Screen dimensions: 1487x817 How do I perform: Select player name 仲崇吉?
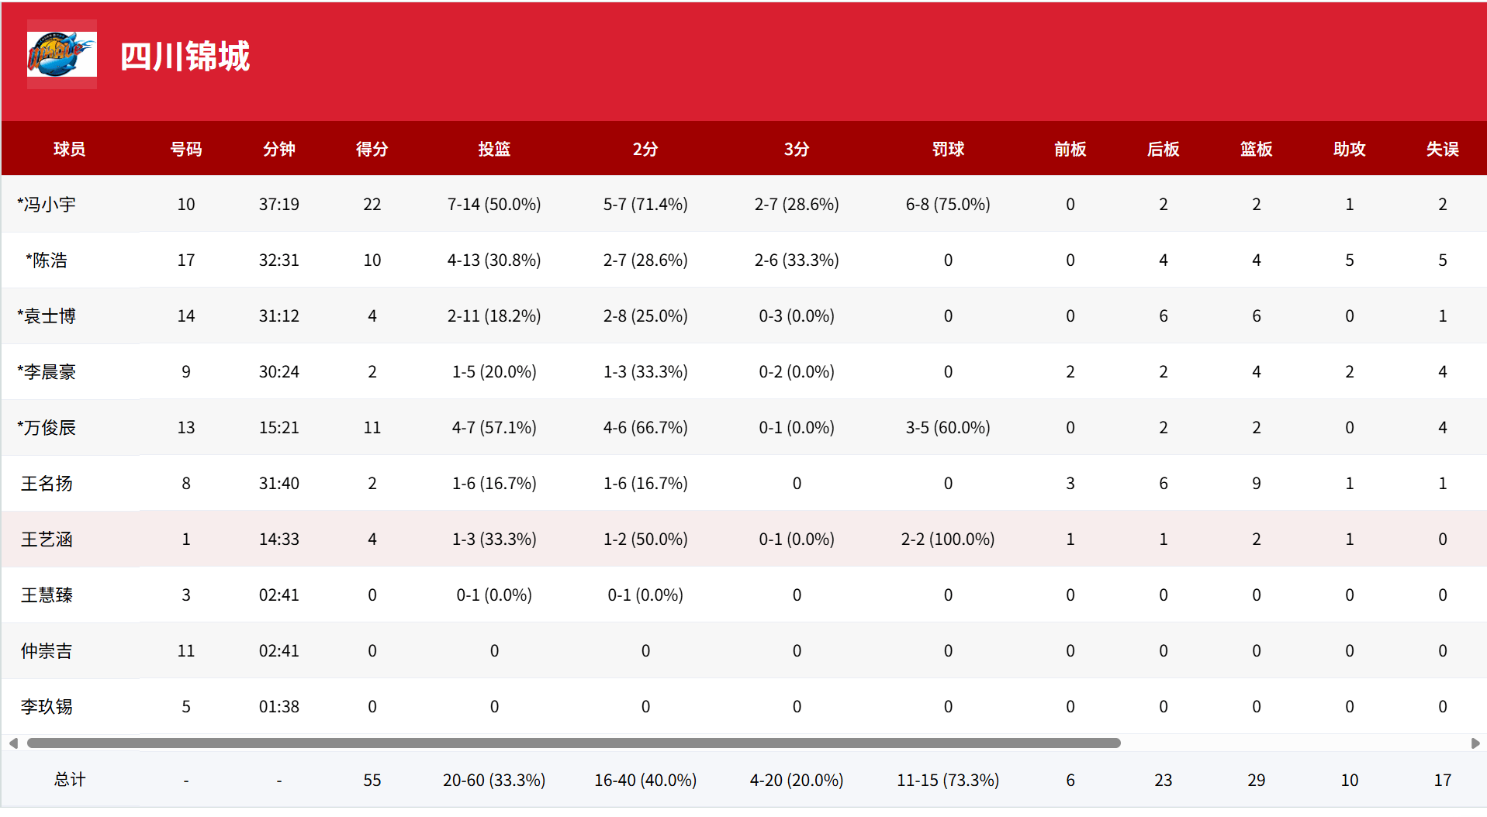(47, 651)
